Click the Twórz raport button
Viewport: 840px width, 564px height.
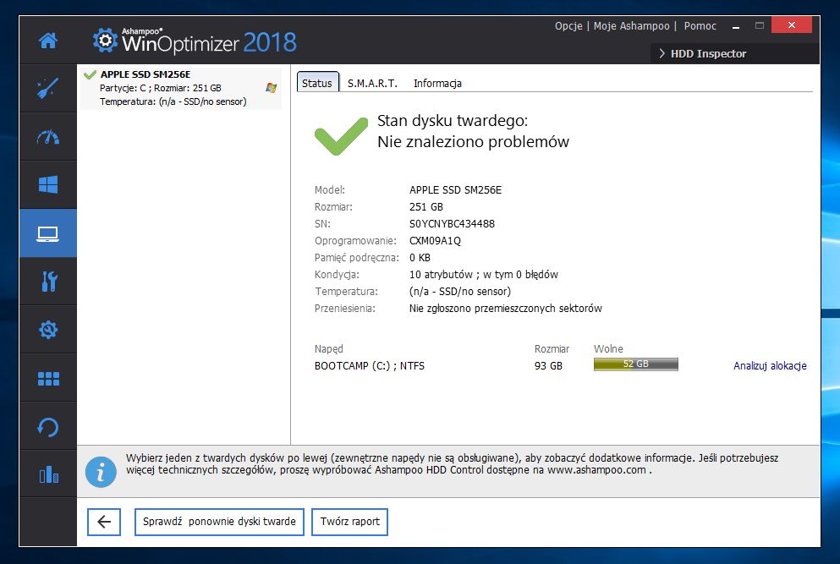click(350, 522)
